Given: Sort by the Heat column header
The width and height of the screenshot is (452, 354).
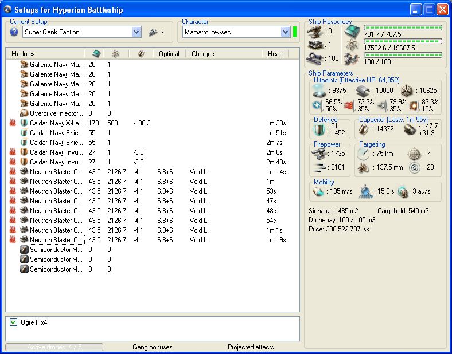Looking at the screenshot, I should click(x=274, y=54).
